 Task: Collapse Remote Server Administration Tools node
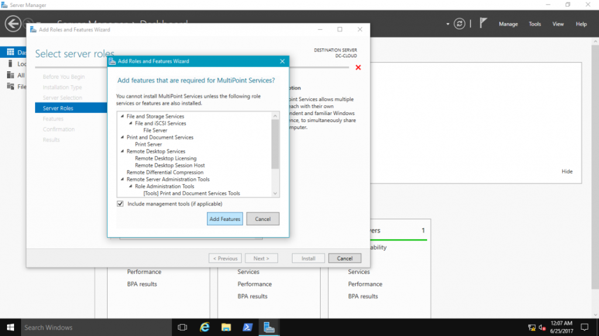click(122, 179)
